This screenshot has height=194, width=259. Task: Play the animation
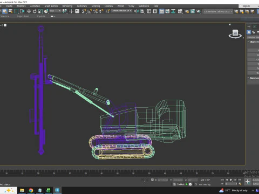[x=231, y=179]
